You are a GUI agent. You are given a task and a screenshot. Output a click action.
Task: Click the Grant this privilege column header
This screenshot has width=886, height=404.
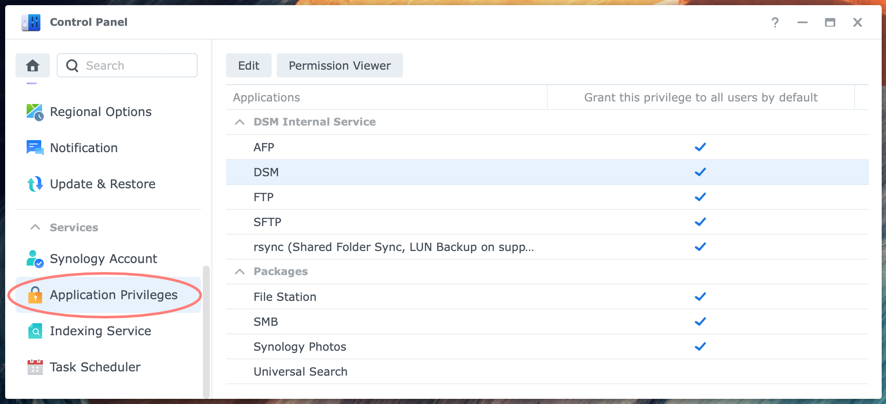(701, 98)
